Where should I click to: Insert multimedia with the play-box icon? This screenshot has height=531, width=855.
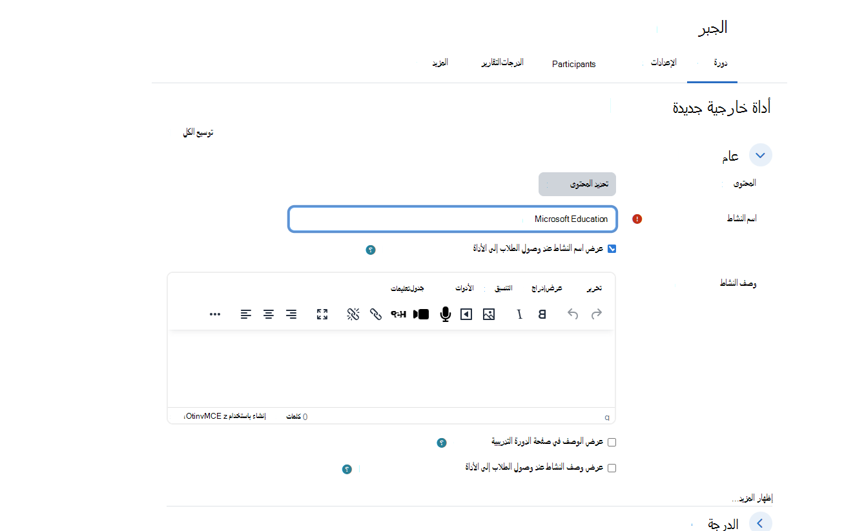tap(466, 314)
